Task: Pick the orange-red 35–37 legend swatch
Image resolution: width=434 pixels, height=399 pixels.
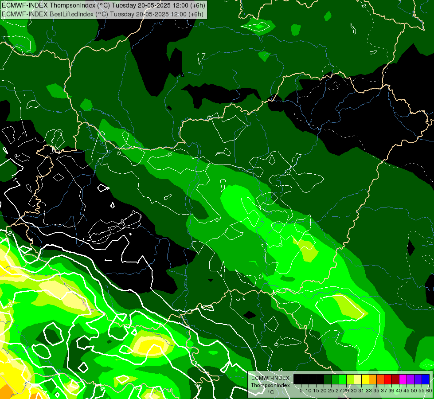Action: click(380, 379)
